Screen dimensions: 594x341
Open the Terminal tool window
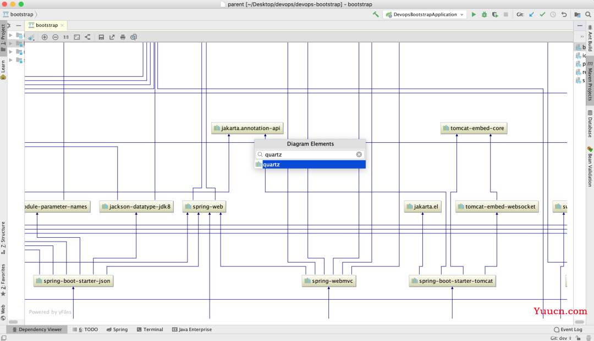pyautogui.click(x=150, y=329)
